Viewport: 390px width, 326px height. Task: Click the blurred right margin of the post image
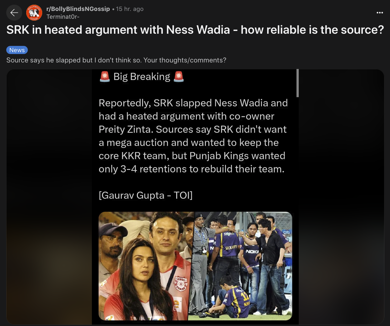341,197
